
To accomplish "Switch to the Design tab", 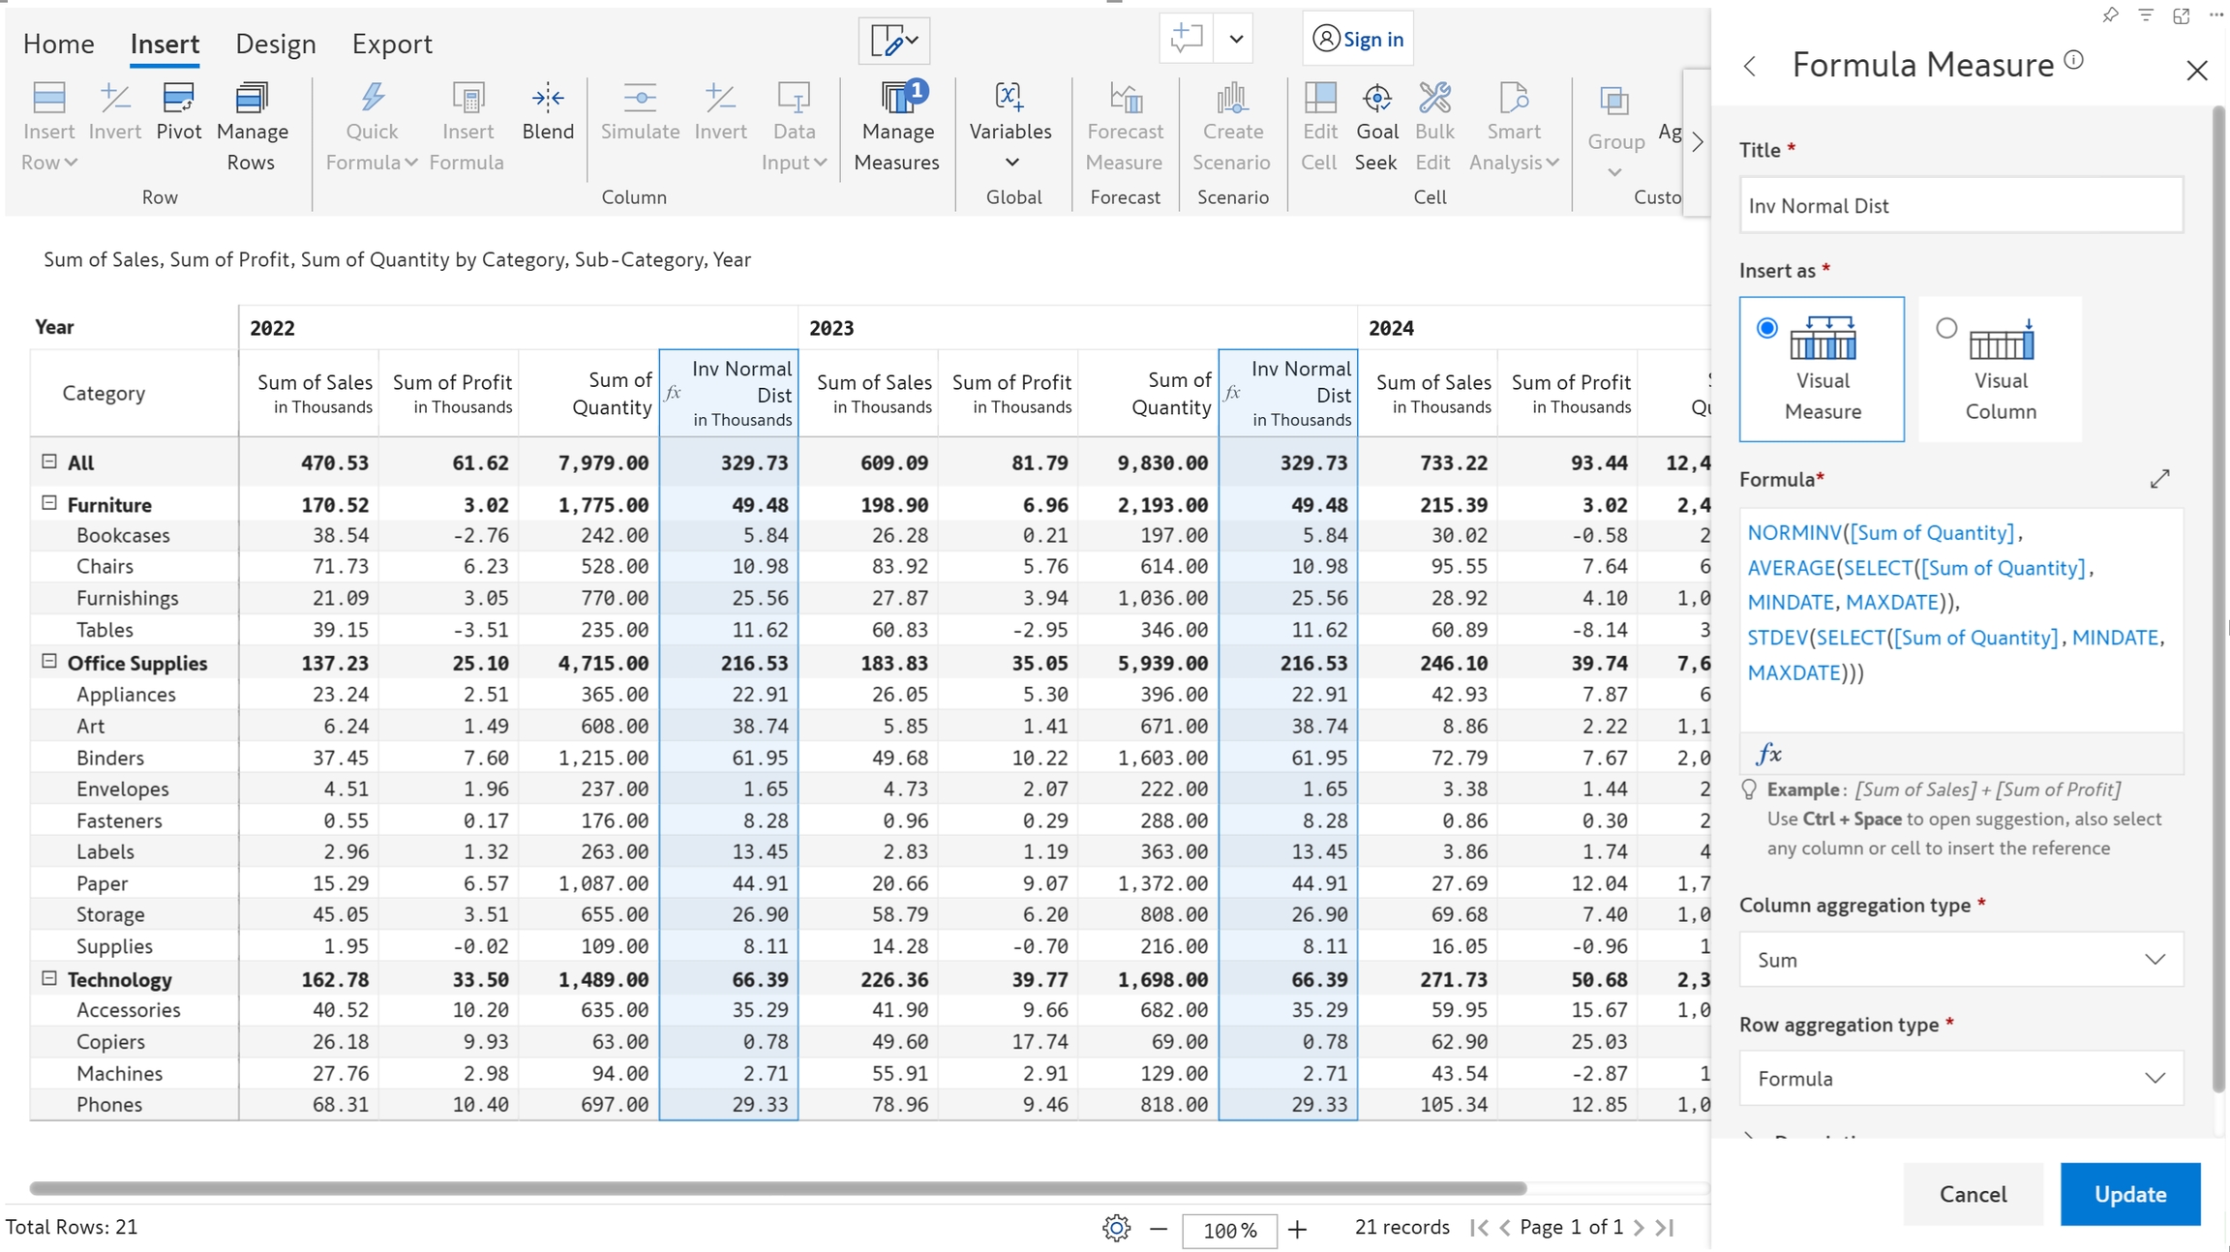I will point(276,44).
